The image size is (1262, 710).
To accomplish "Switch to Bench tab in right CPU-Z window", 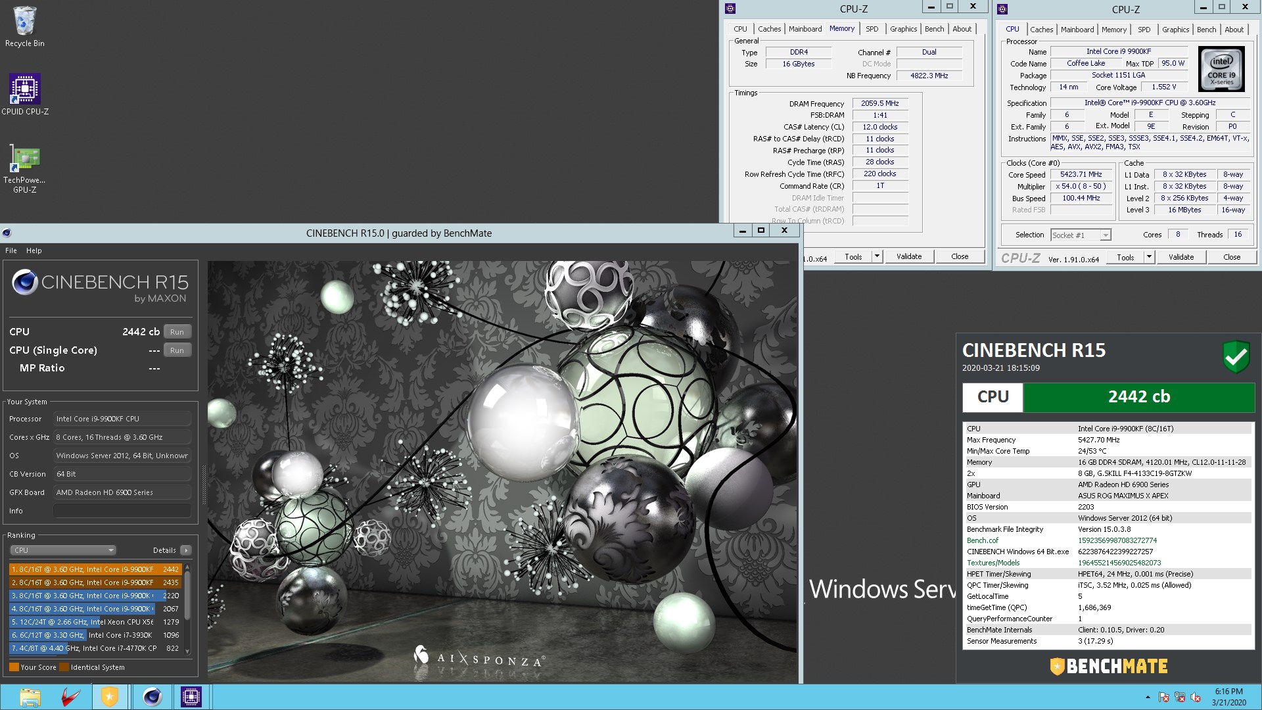I will [1206, 30].
